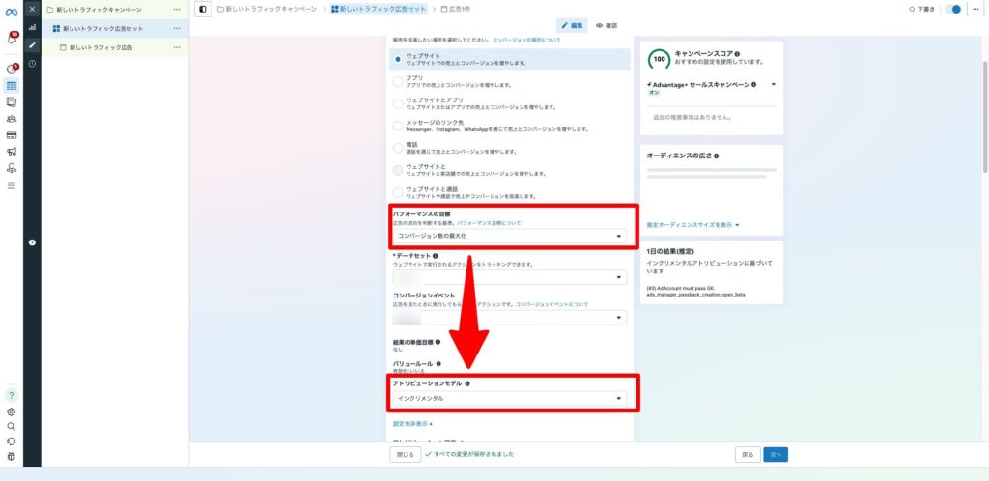
Task: Open the audiences people icon
Action: tap(12, 119)
